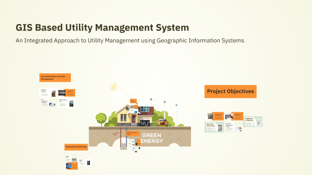This screenshot has height=175, width=312.
Task: Click the sun icon above the house
Action: 113,87
